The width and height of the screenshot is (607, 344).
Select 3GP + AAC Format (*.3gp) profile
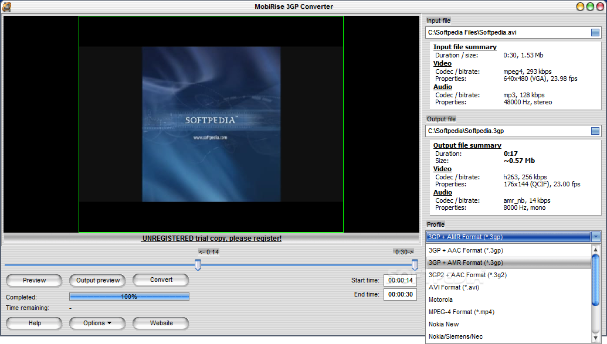click(508, 250)
